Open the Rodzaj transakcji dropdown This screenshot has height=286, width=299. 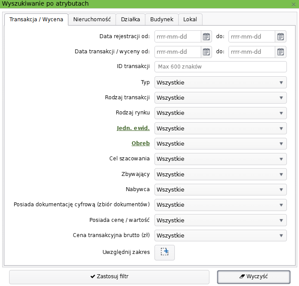(x=220, y=98)
